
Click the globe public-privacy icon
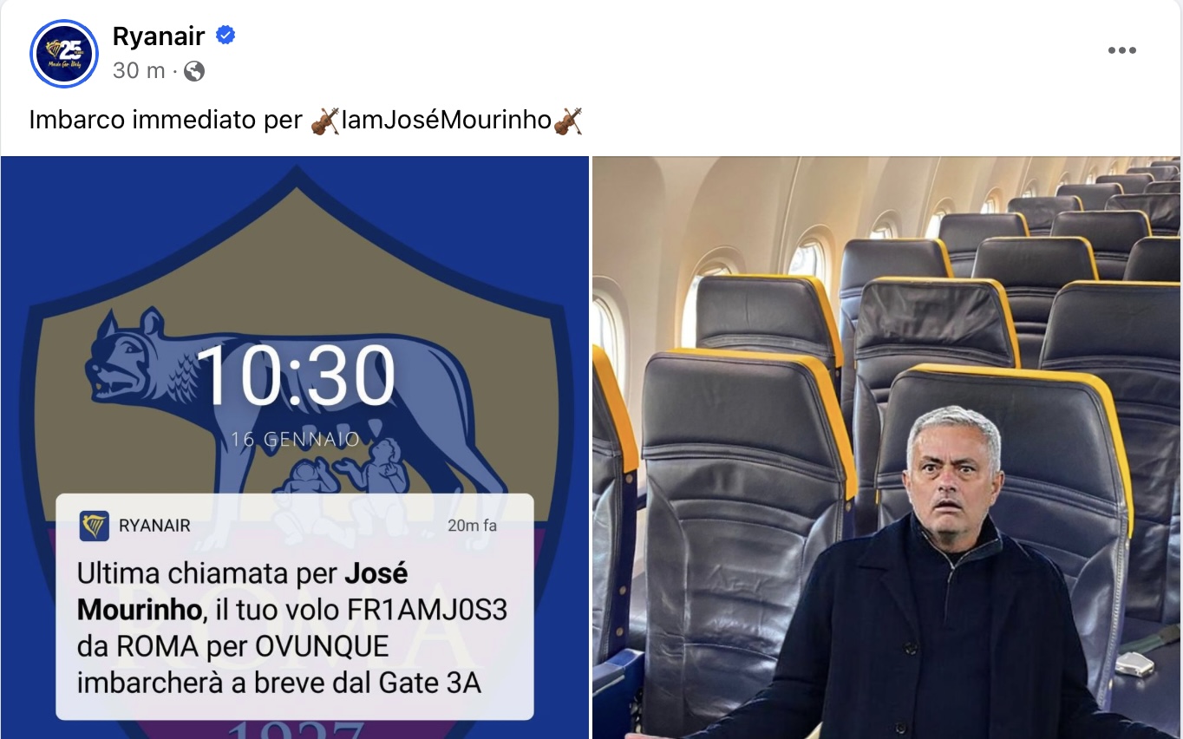coord(194,71)
